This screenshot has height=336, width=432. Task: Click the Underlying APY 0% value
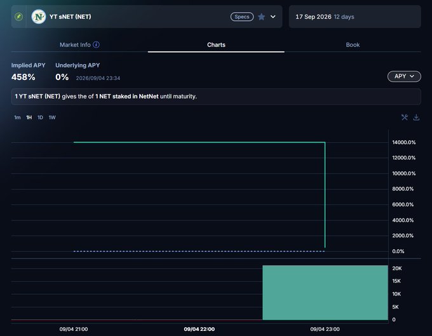click(62, 77)
